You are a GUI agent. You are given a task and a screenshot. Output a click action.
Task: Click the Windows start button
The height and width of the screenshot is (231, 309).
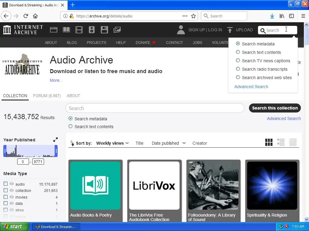(14, 226)
